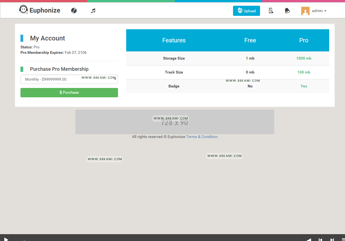Open the music note tracks icon
This screenshot has width=345, height=241.
click(x=93, y=11)
